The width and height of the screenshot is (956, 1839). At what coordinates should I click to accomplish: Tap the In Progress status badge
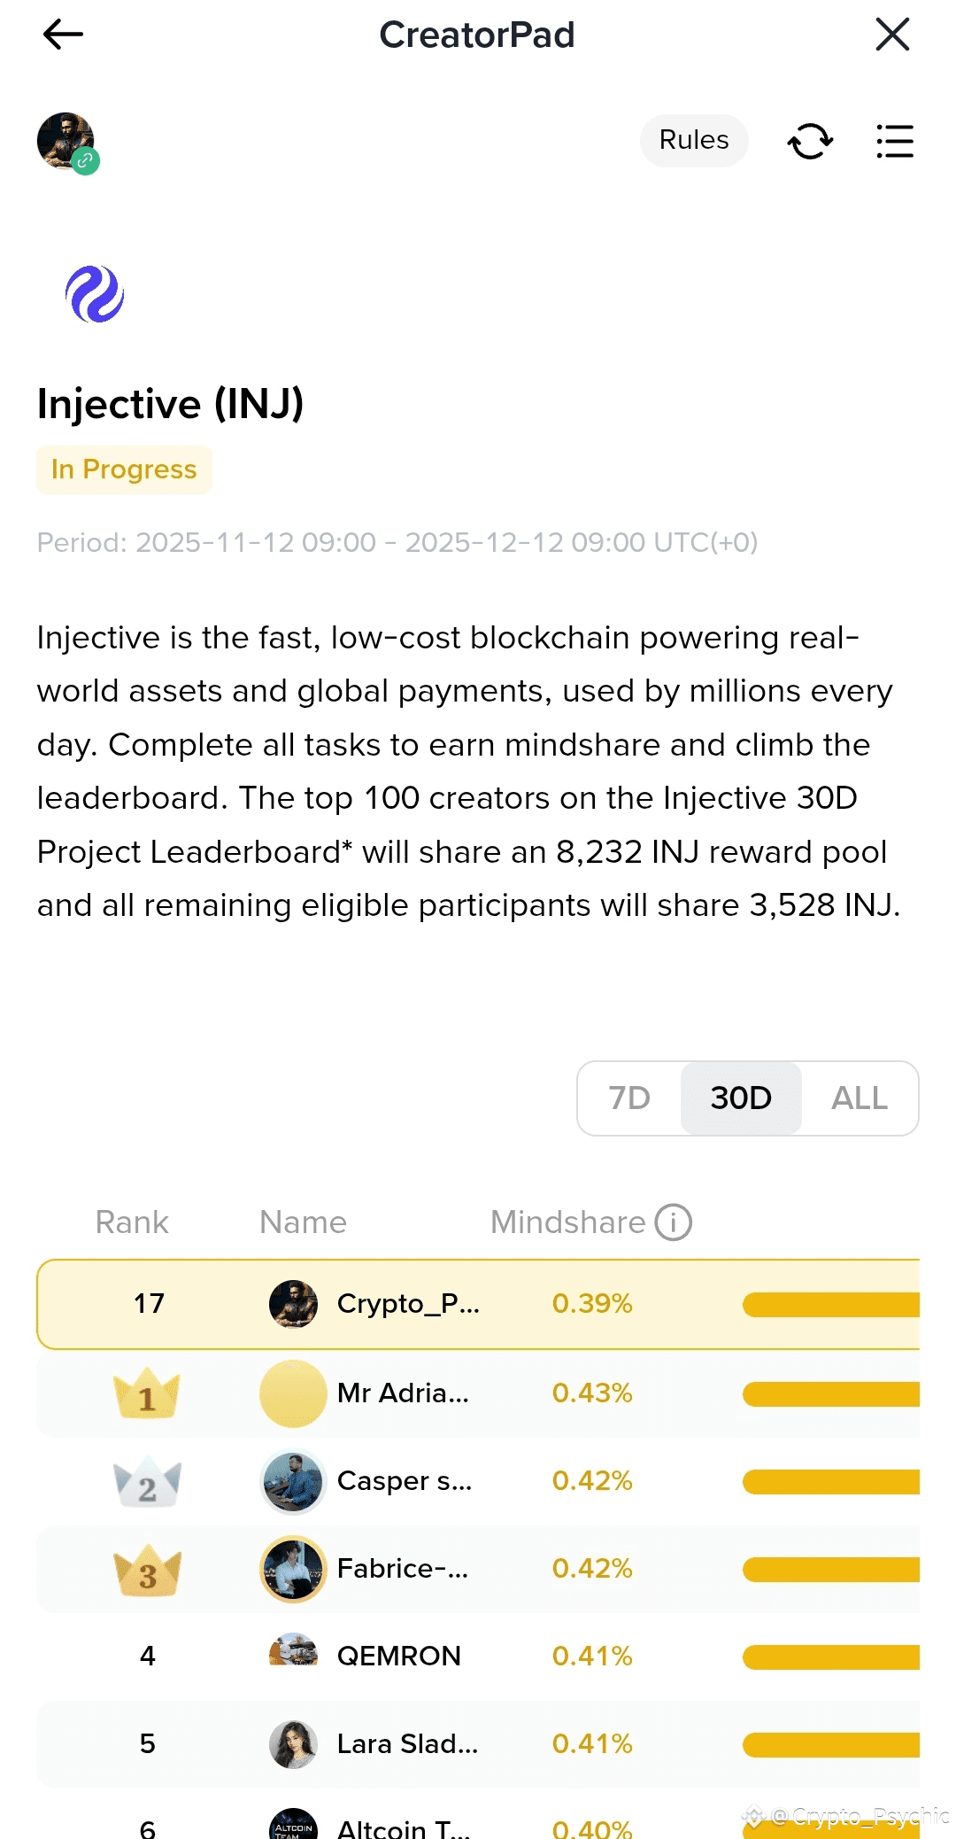point(124,469)
